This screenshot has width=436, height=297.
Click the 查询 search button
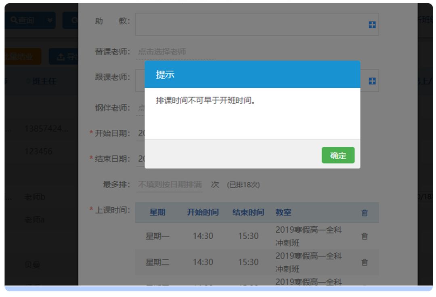(23, 20)
